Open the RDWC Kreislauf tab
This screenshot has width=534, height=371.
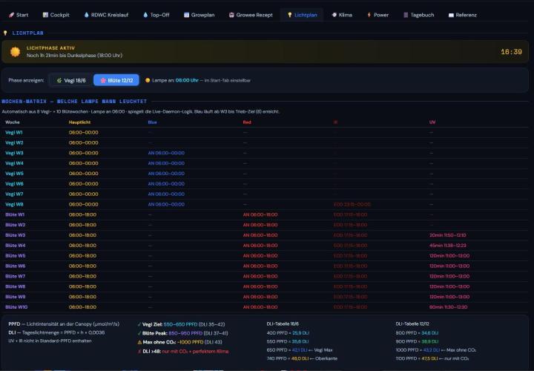[x=106, y=15]
